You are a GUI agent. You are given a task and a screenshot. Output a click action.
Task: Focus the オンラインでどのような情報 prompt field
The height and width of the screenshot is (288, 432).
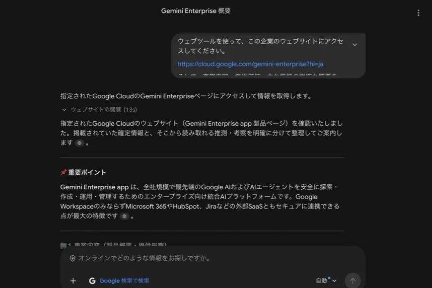[x=213, y=258]
